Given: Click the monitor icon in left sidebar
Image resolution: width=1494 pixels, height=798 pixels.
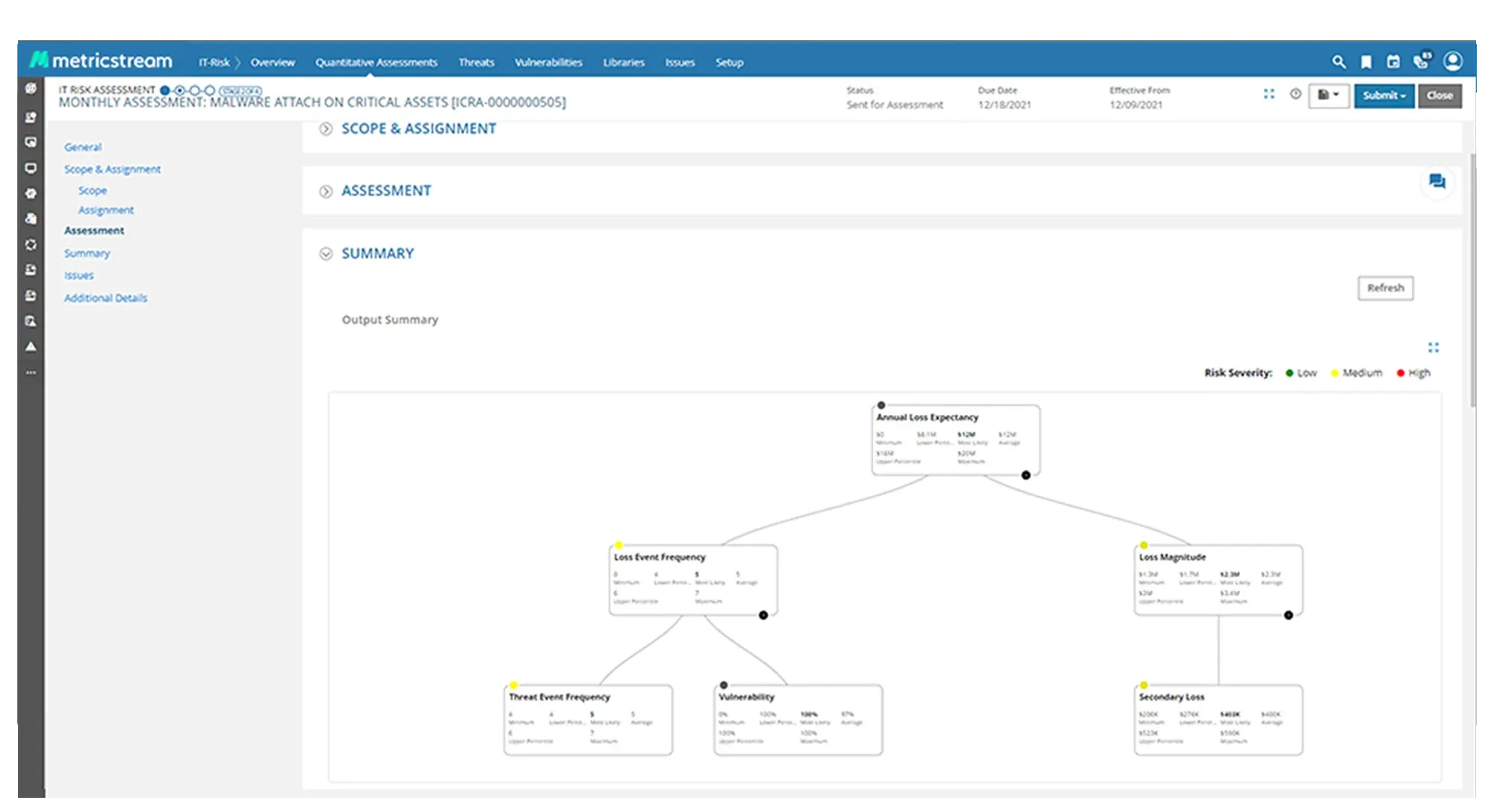Looking at the screenshot, I should tap(31, 168).
